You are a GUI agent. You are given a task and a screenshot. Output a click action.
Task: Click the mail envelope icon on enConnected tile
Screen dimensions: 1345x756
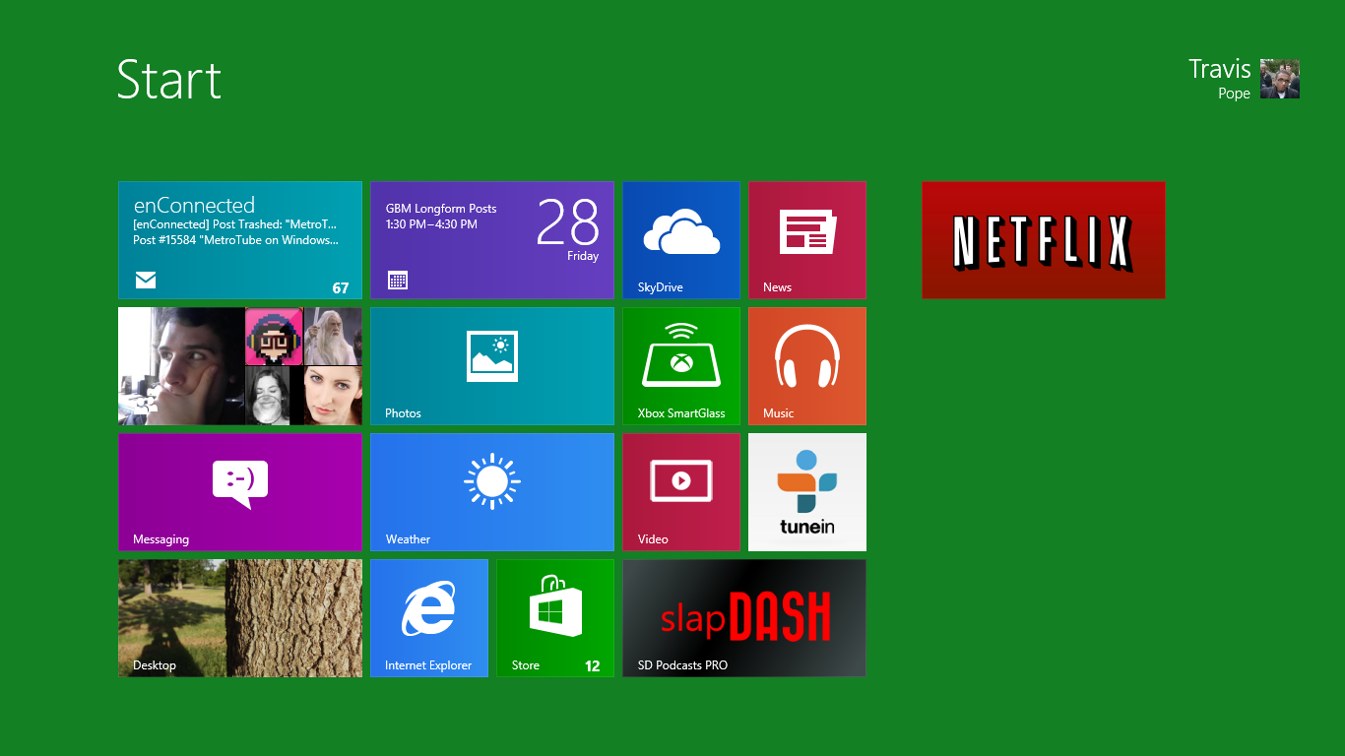(x=146, y=281)
